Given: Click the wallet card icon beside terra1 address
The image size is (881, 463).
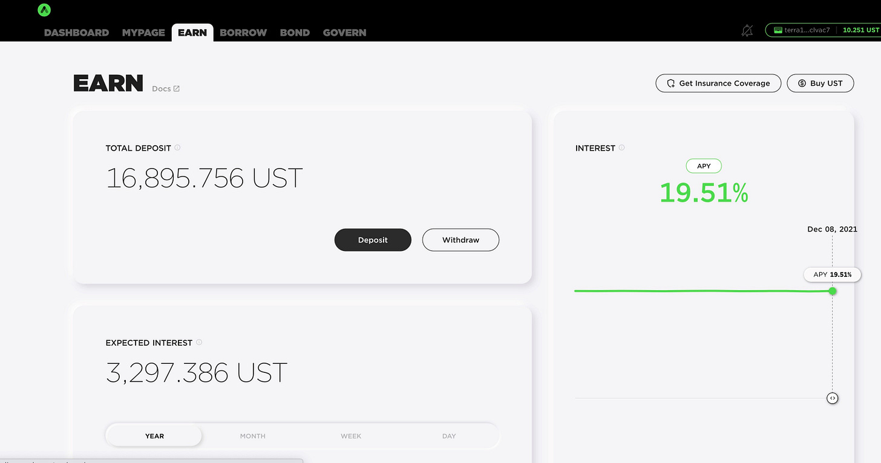Looking at the screenshot, I should [778, 30].
